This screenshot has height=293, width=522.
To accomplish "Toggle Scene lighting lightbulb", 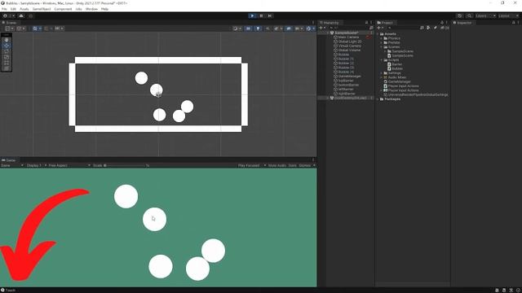I will point(258,28).
